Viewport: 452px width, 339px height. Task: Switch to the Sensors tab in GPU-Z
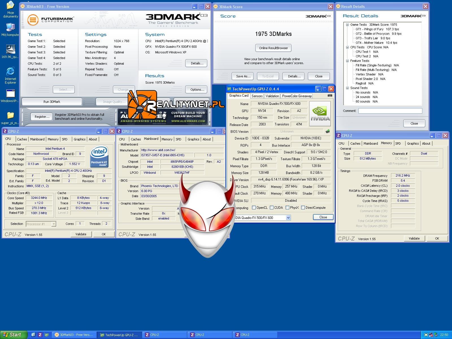click(257, 96)
